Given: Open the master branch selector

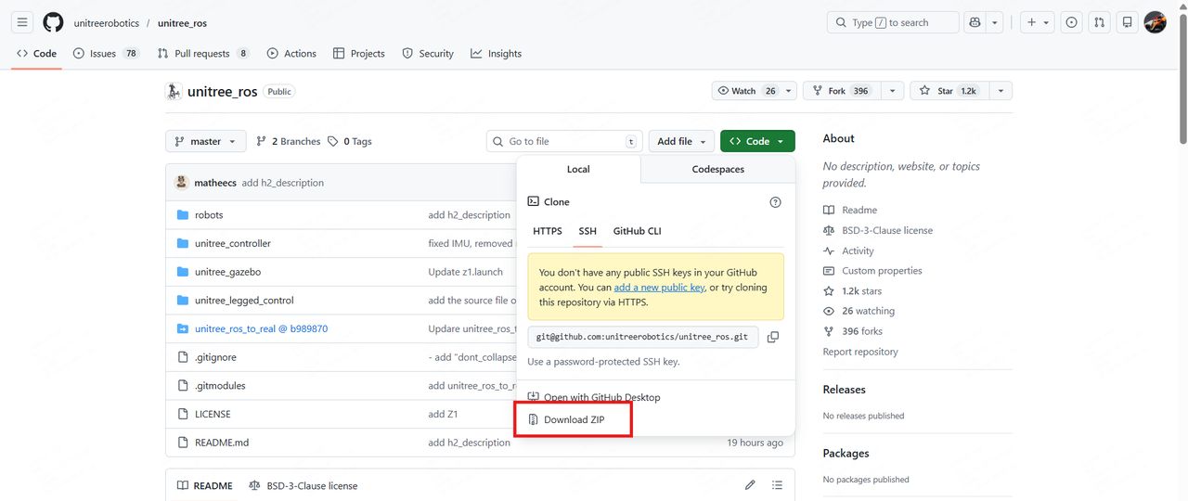Looking at the screenshot, I should 206,141.
